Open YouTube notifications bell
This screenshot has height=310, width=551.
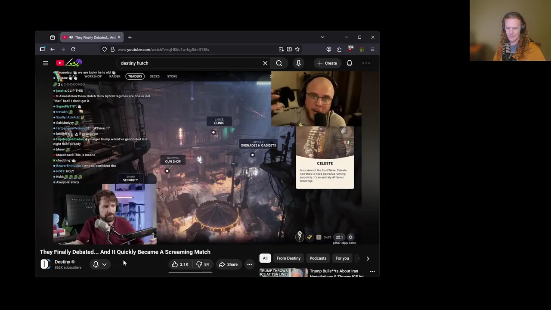point(350,63)
